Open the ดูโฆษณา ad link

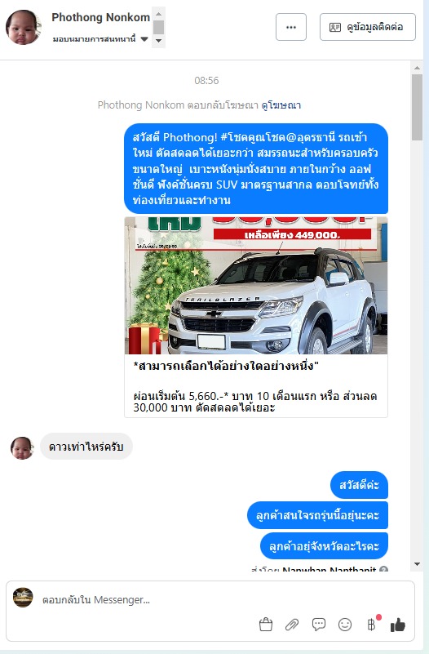pyautogui.click(x=281, y=105)
